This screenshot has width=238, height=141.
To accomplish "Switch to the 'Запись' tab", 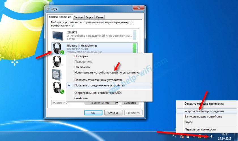I will (x=79, y=17).
